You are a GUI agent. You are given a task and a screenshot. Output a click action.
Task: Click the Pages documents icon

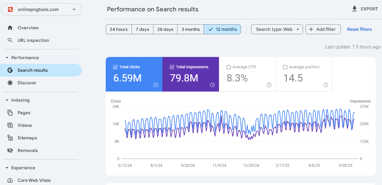tap(10, 113)
